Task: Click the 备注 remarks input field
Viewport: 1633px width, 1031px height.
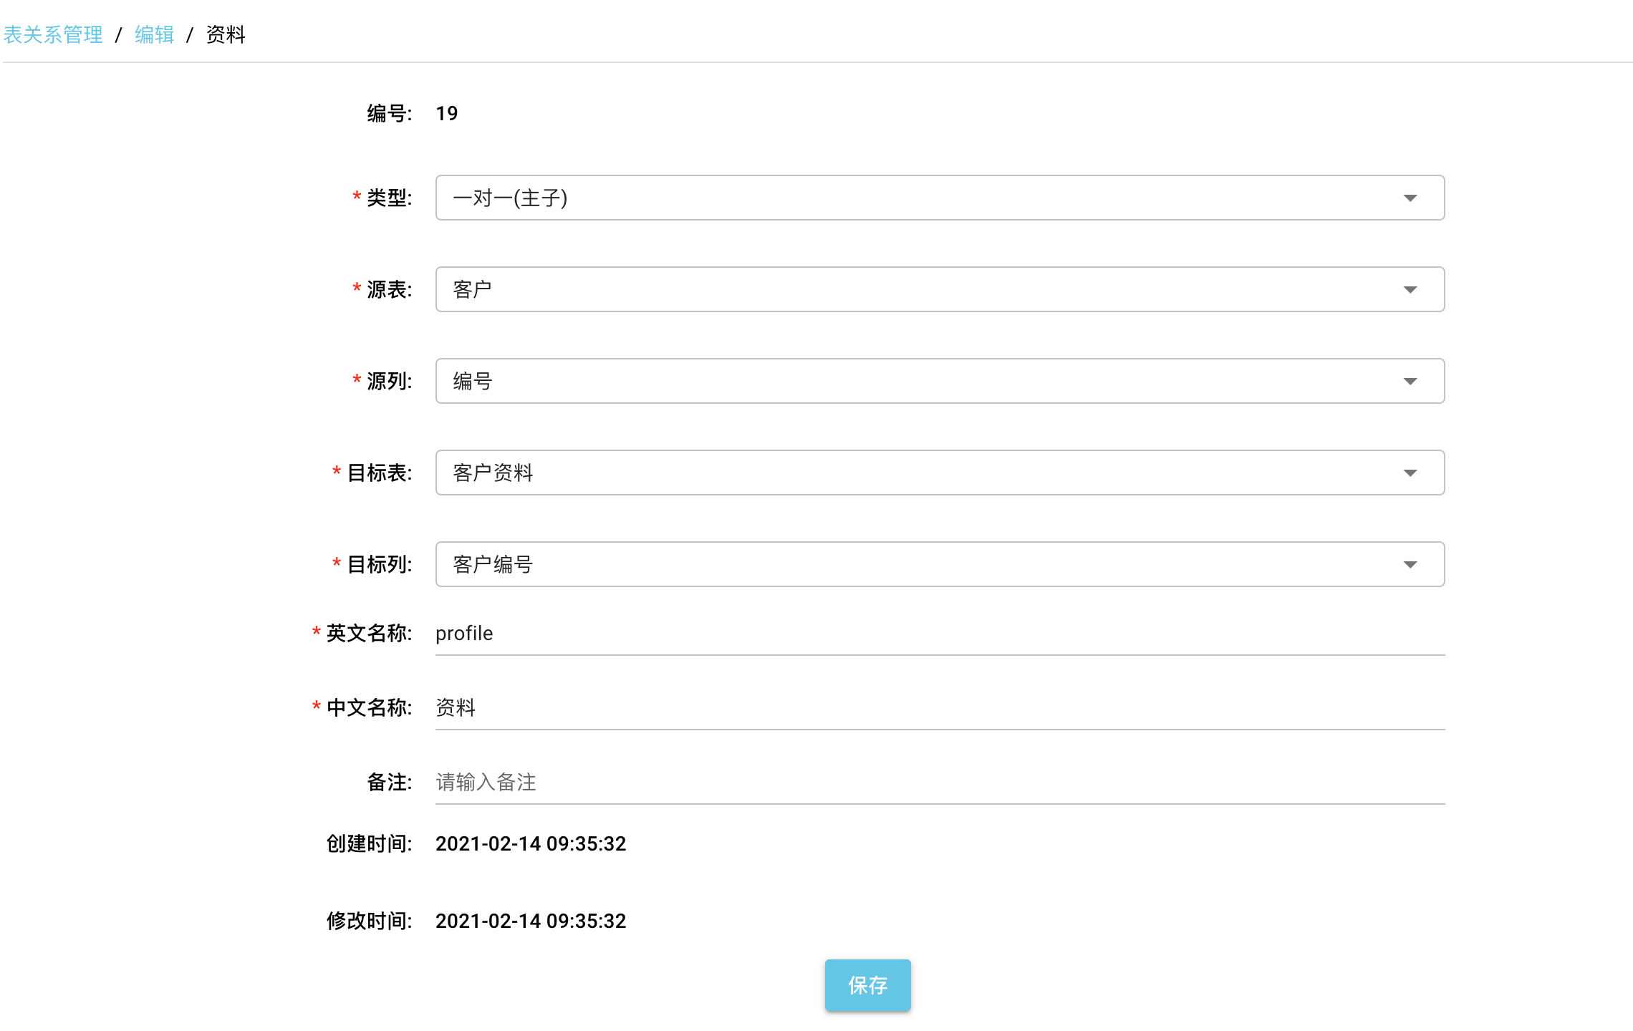Action: (938, 783)
